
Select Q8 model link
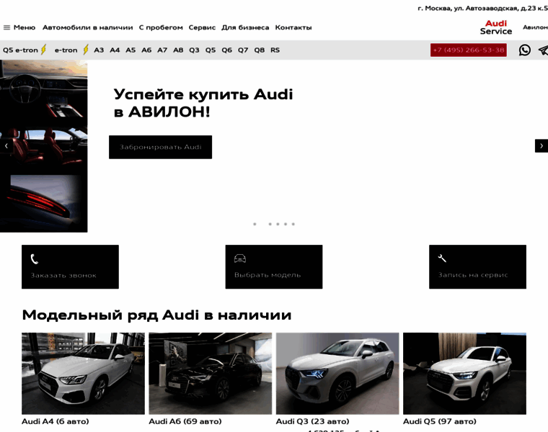tap(260, 50)
